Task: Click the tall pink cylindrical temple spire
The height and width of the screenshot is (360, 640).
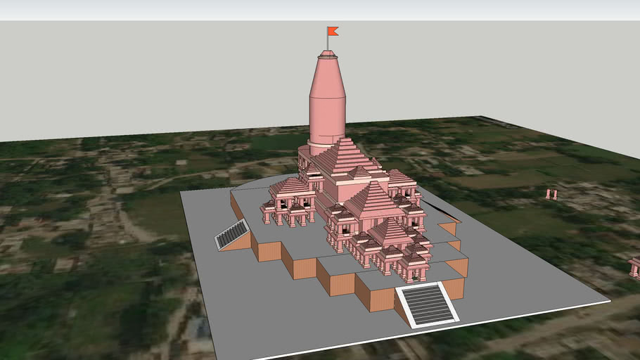Action: click(x=327, y=102)
